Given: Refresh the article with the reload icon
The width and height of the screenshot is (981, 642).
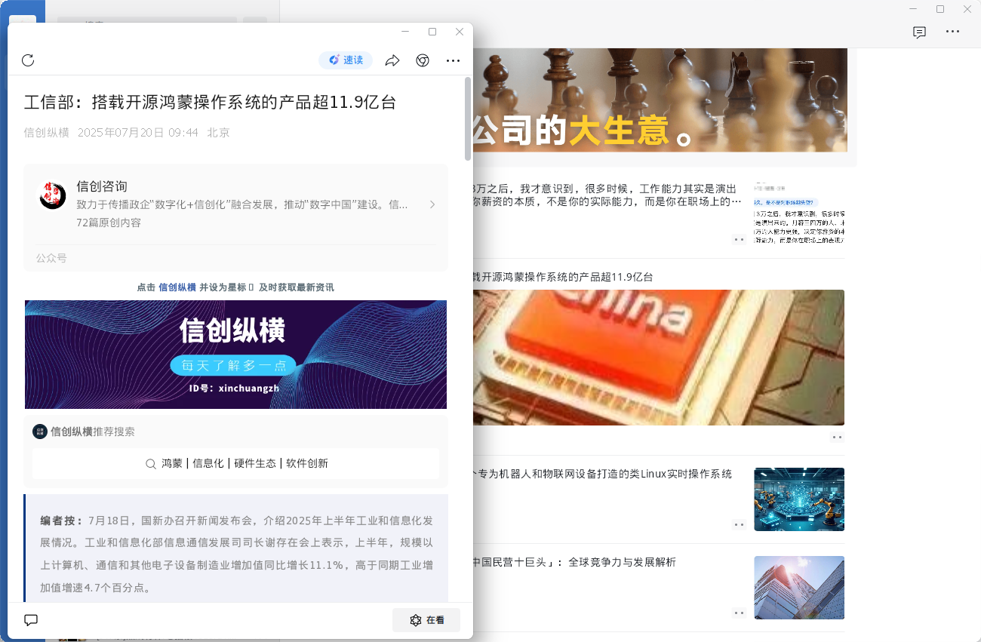Looking at the screenshot, I should tap(28, 60).
